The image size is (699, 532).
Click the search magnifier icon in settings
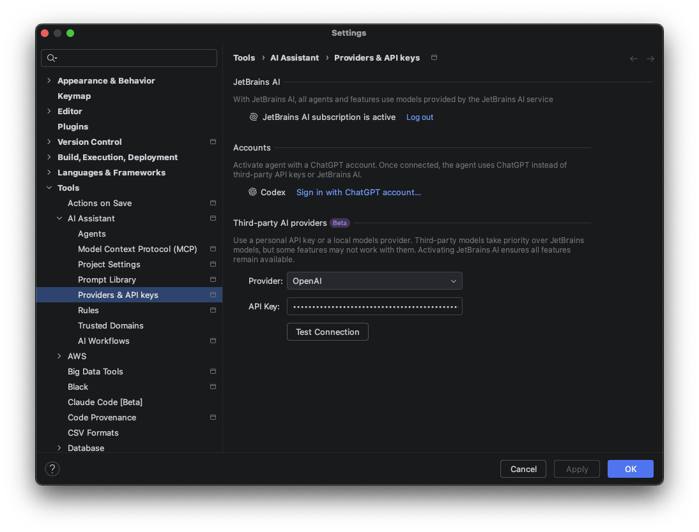(x=50, y=58)
